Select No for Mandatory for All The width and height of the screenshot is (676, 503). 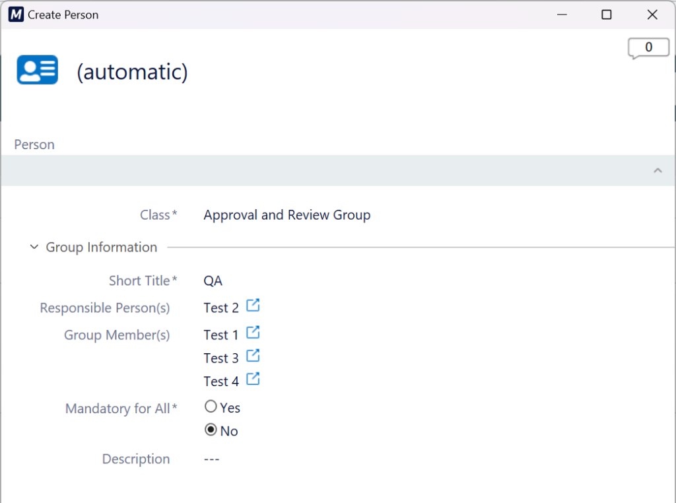211,430
